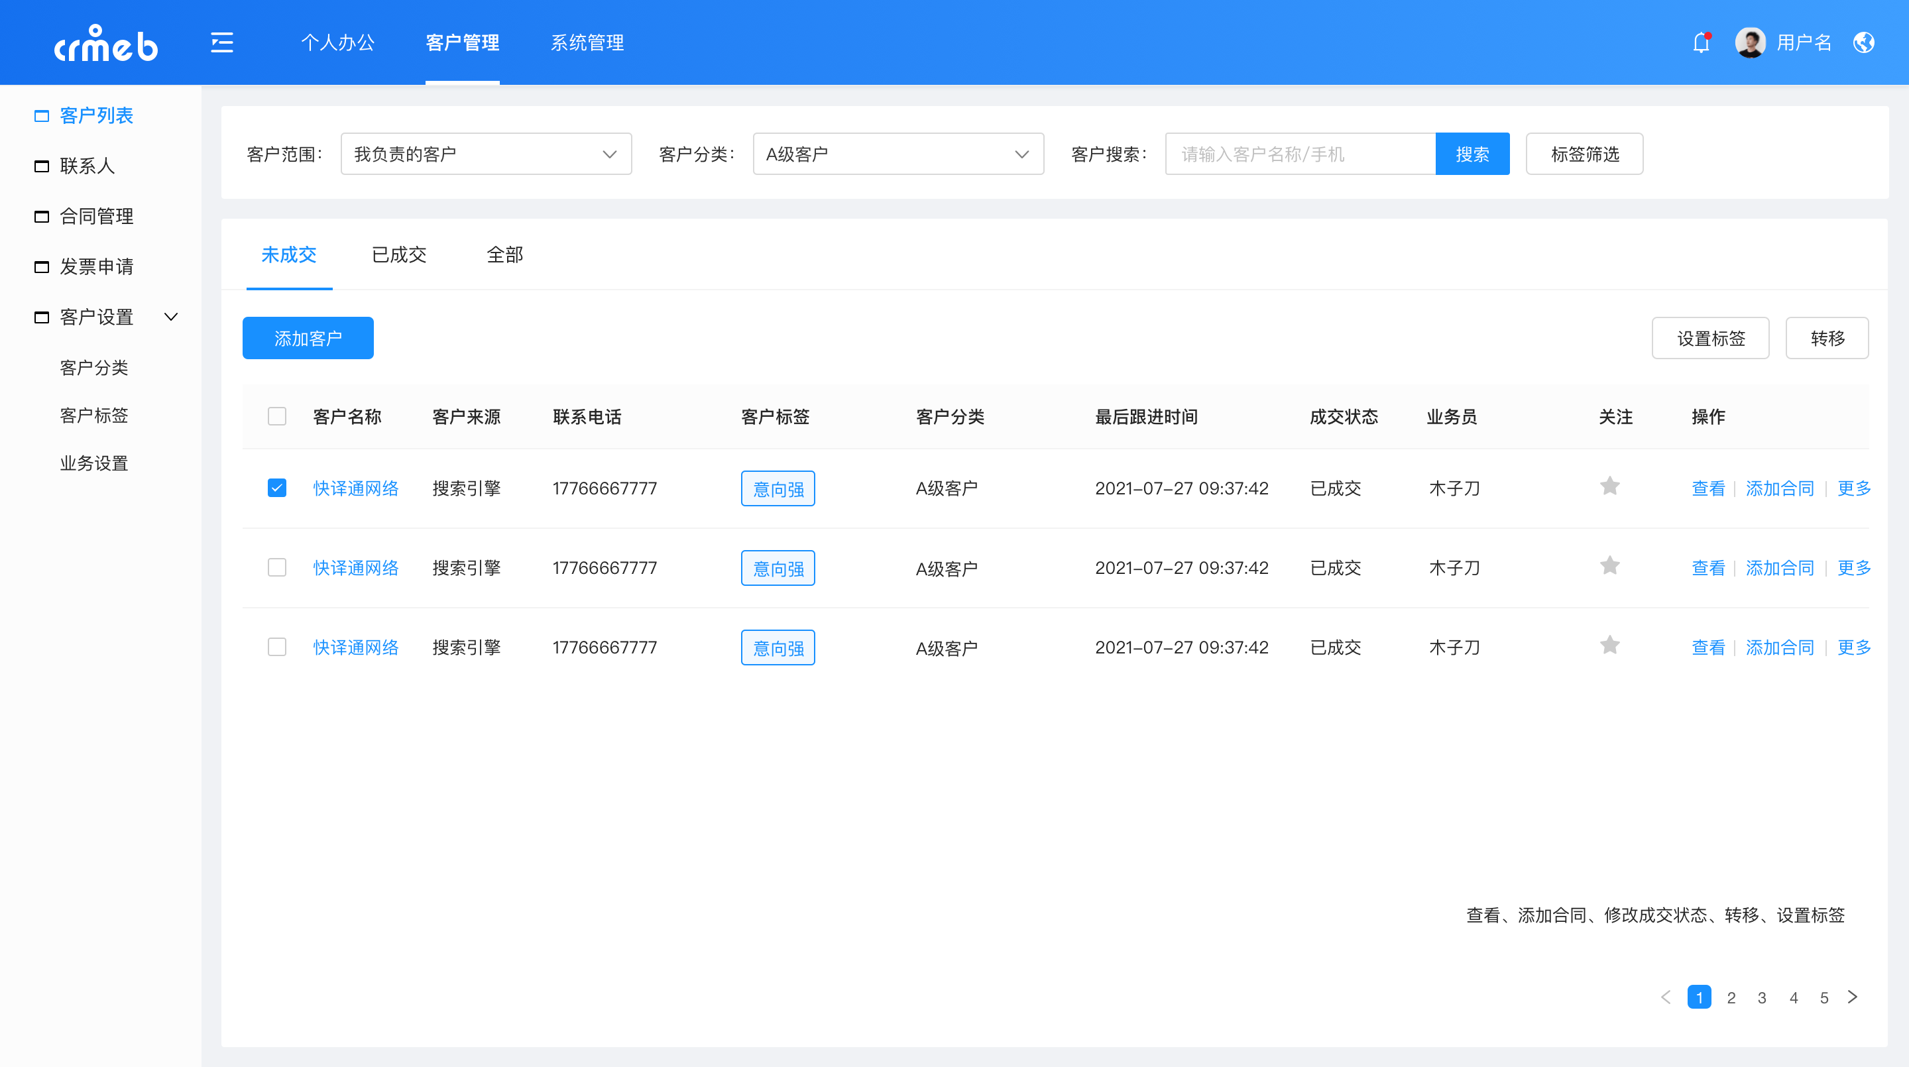Image resolution: width=1909 pixels, height=1067 pixels.
Task: Click the 联系人 sidebar icon
Action: (42, 166)
